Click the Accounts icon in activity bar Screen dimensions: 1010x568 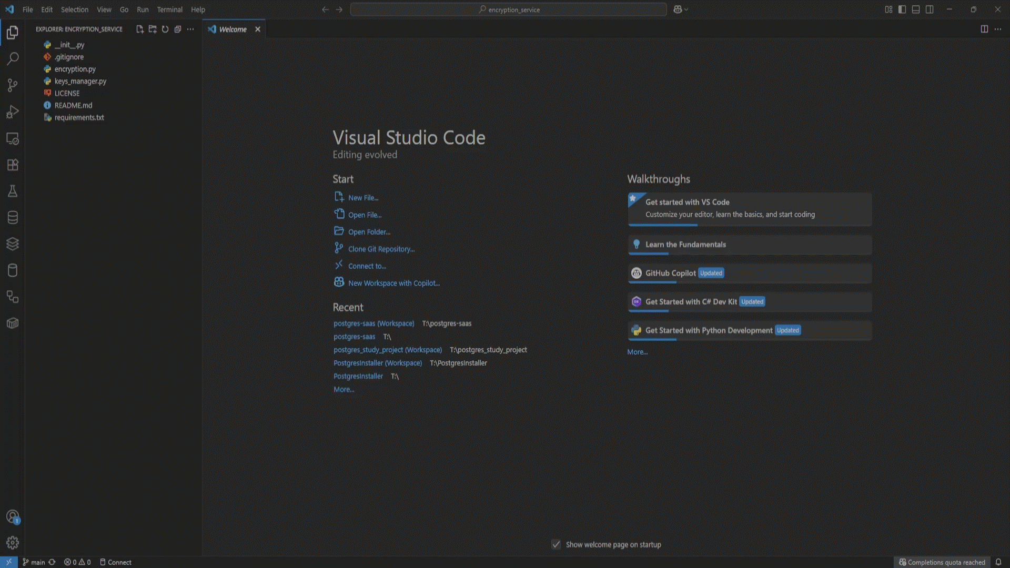tap(13, 516)
